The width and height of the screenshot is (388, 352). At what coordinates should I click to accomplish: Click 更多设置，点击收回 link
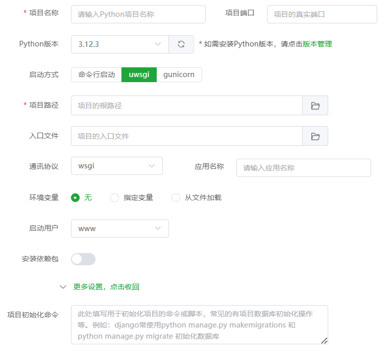tap(106, 287)
